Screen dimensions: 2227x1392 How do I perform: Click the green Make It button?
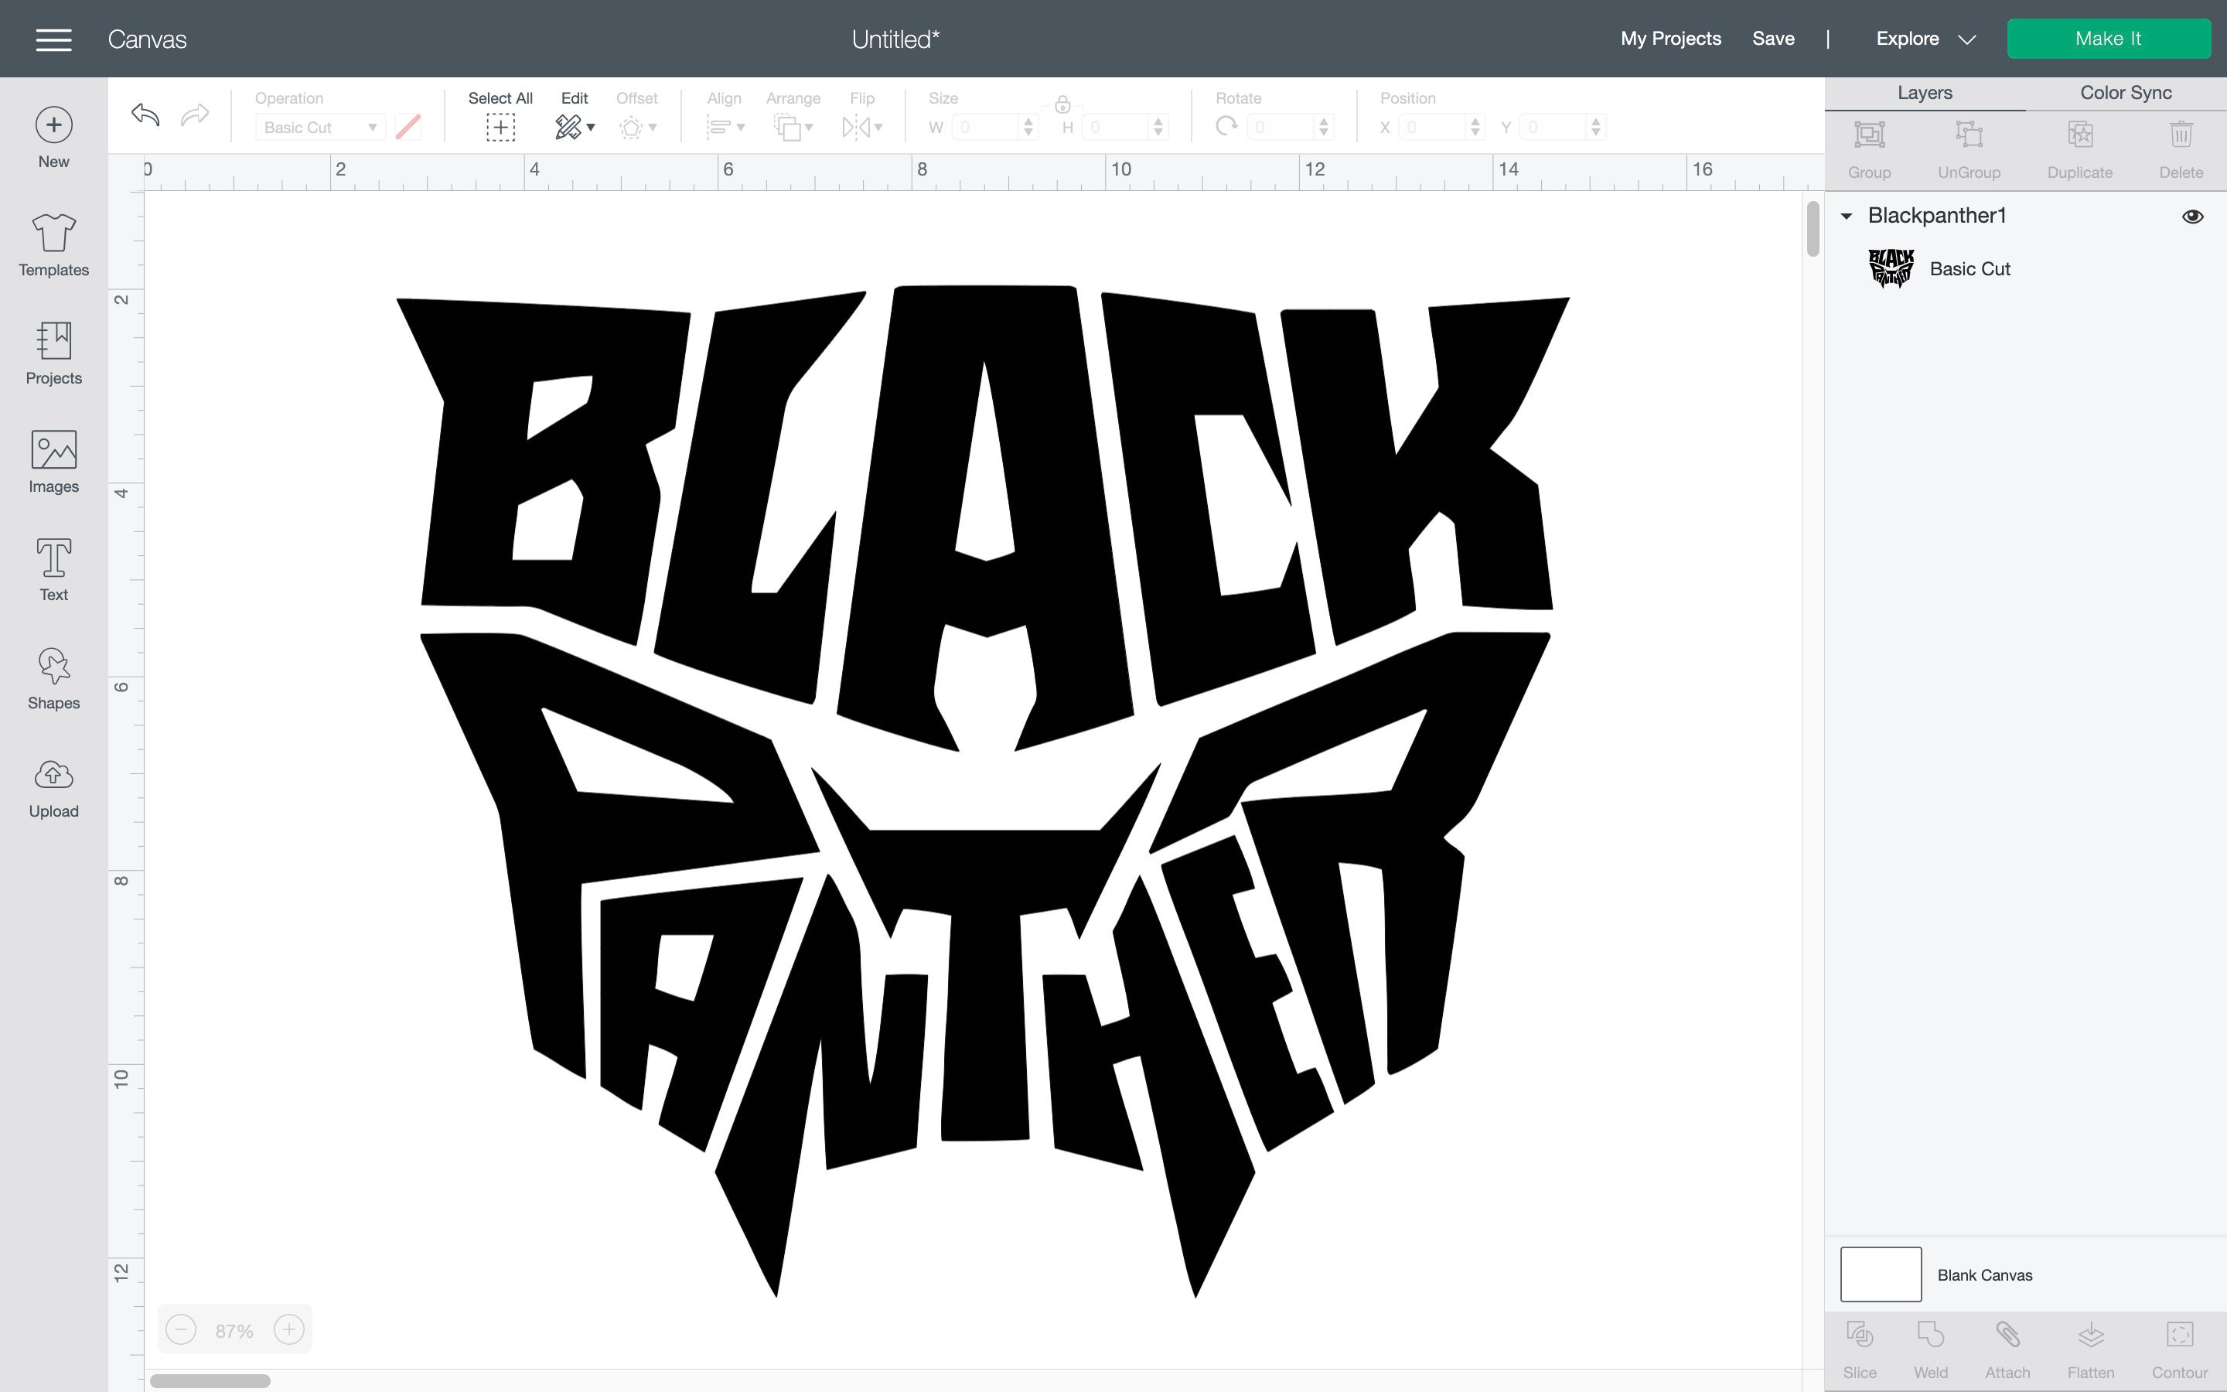(x=2108, y=39)
